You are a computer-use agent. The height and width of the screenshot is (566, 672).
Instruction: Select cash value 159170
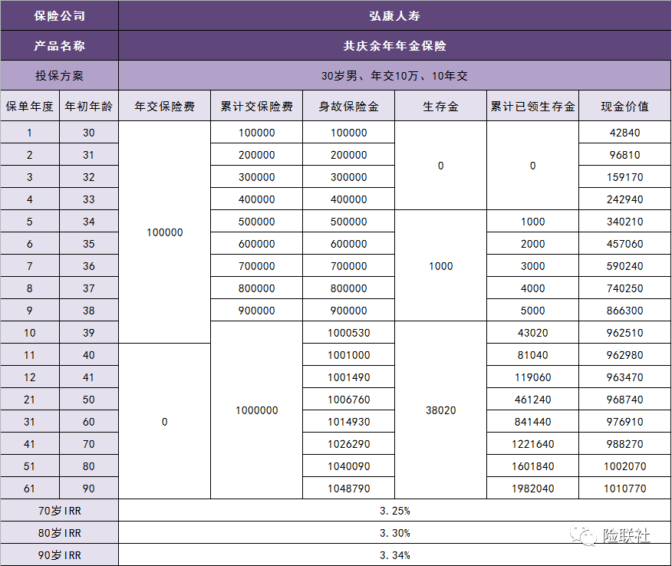[625, 177]
